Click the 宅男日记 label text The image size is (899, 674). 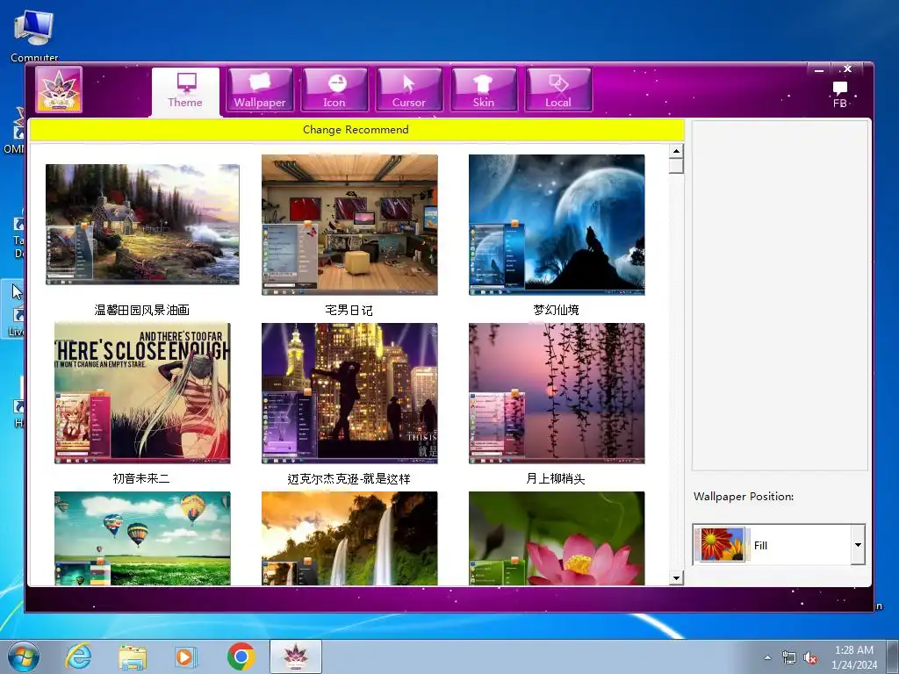click(x=349, y=310)
